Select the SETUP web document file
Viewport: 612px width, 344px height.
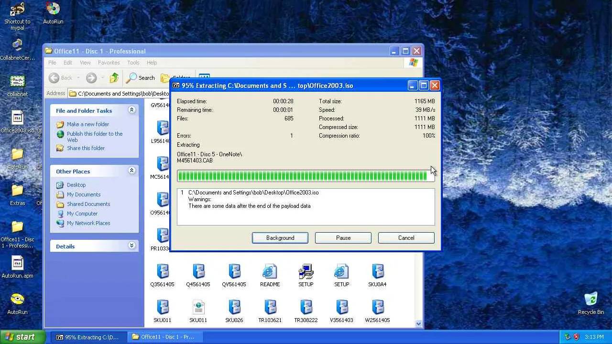click(341, 276)
